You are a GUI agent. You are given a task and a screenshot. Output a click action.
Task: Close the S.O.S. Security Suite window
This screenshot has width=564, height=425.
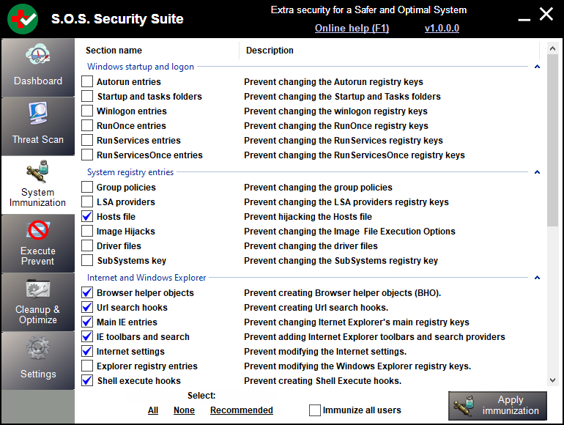pos(546,14)
